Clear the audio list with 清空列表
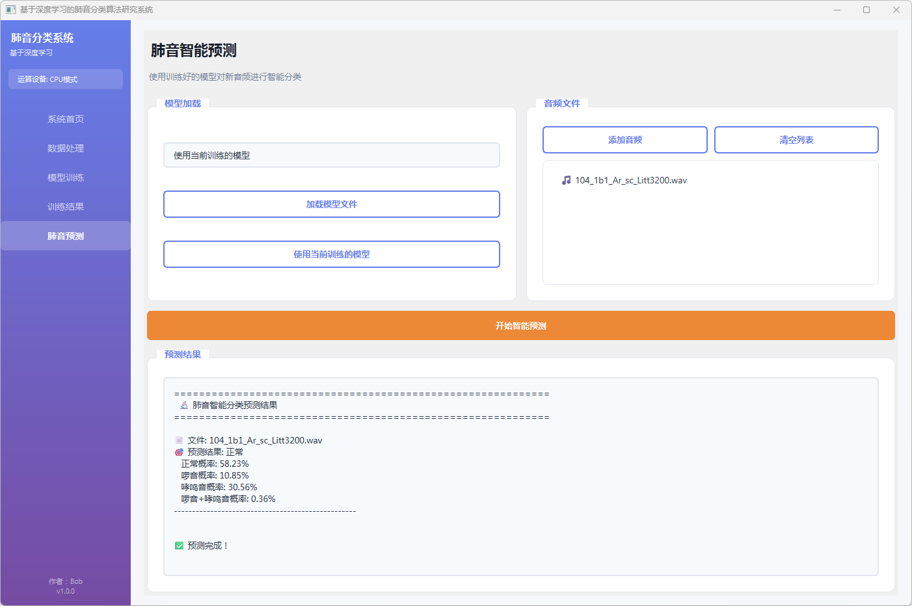Viewport: 912px width, 606px height. 796,140
